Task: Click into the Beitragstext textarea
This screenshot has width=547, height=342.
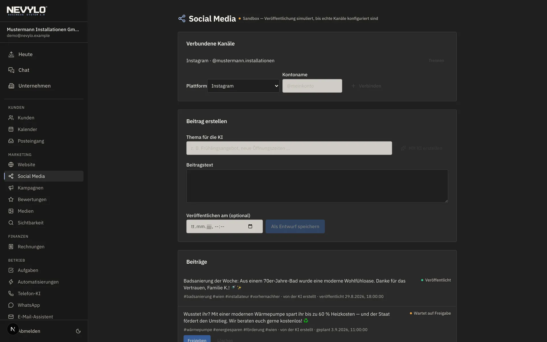Action: point(317,186)
